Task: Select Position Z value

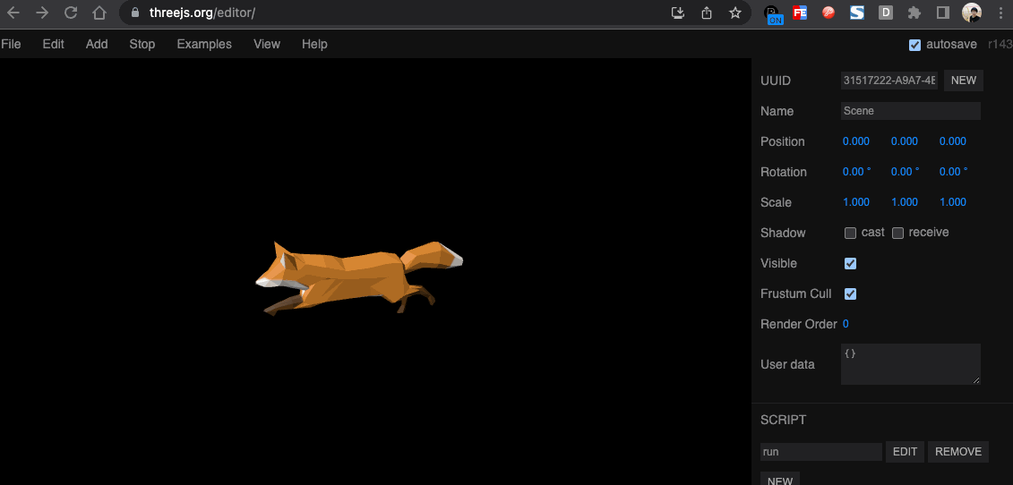Action: [953, 141]
